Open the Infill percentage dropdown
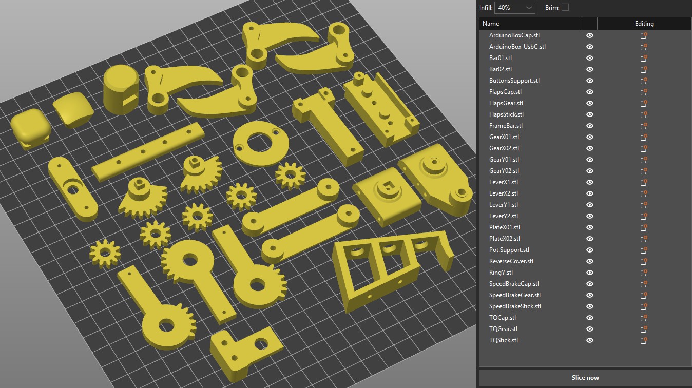 pos(514,7)
